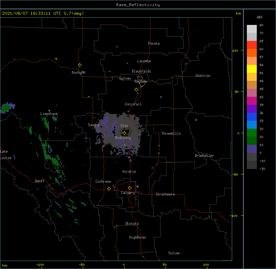This screenshot has width=276, height=269.
Task: Click the -50 tick on the right axis
Action: (x=235, y=174)
